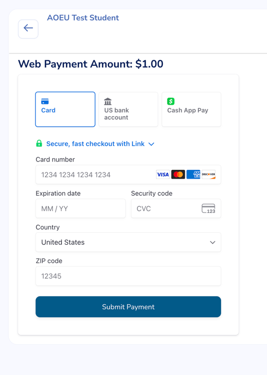Click the Discover logo icon
The image size is (267, 375).
(209, 174)
